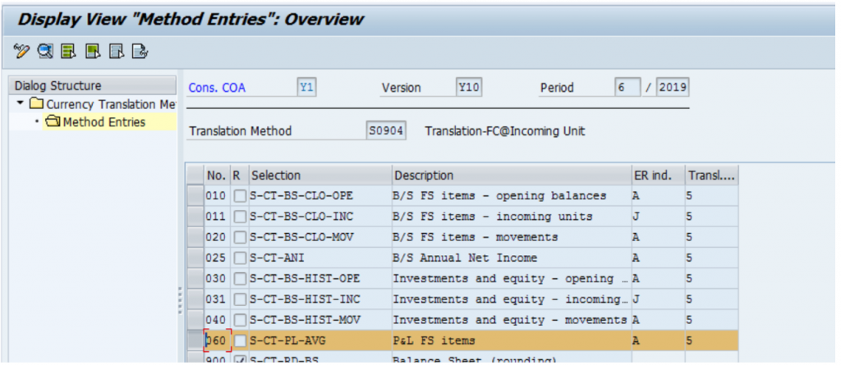Open the Method Entries folder icon
The image size is (841, 365).
(x=53, y=122)
